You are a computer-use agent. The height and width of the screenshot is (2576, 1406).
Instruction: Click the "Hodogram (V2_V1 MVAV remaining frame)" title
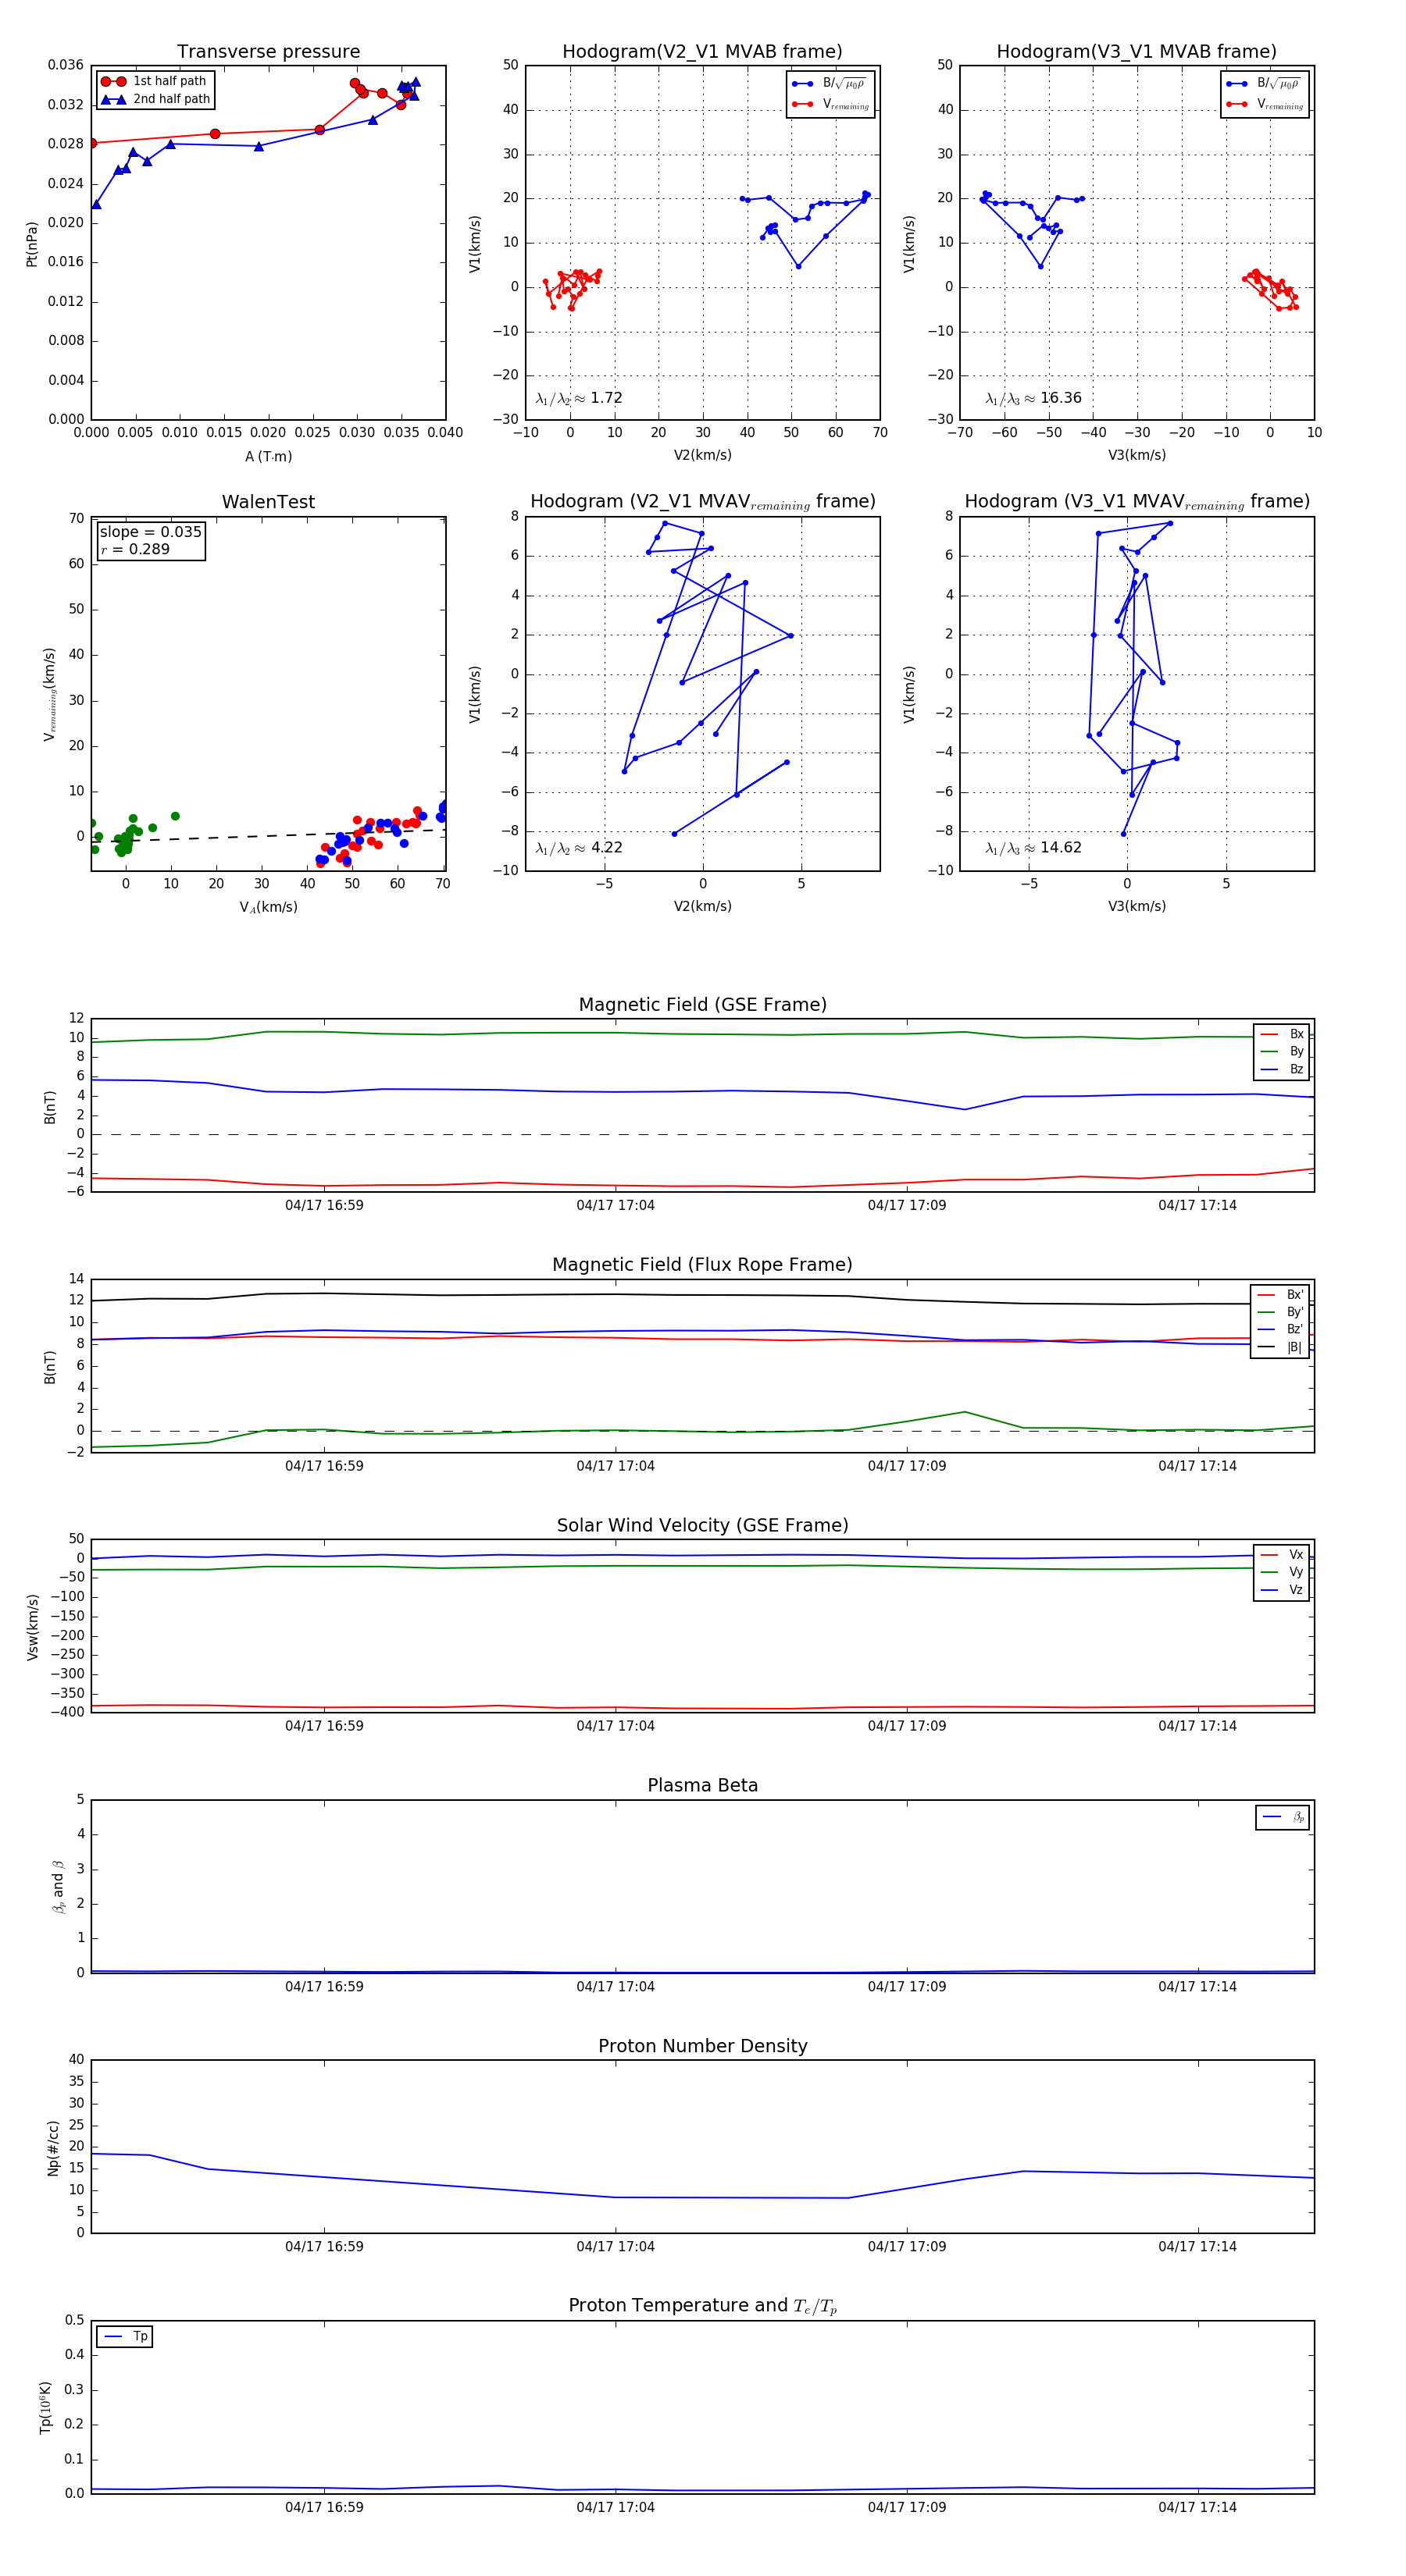[702, 502]
